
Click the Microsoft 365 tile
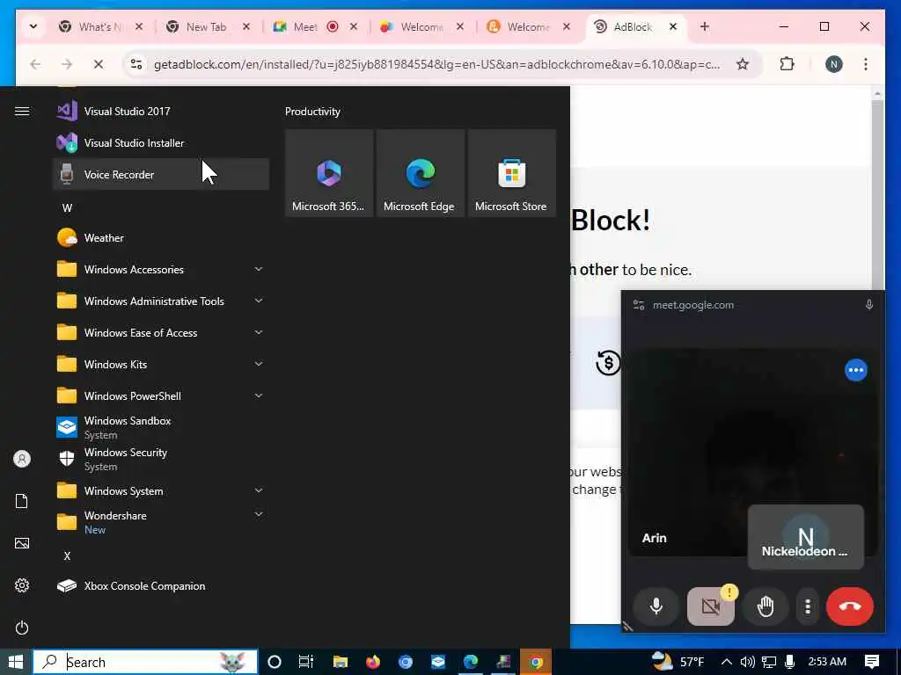tap(329, 173)
